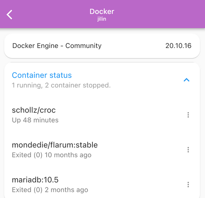Tap the Docker Engine - Community card

[102, 46]
